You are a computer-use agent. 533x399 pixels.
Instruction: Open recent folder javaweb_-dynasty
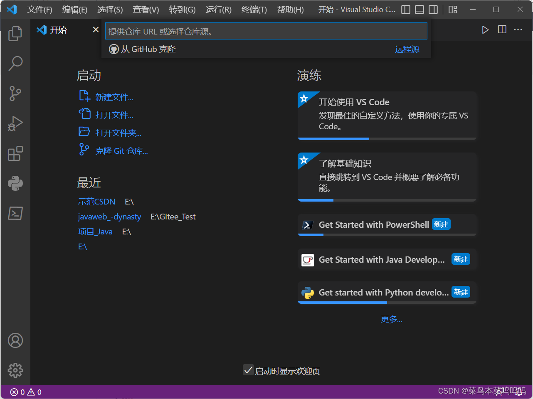(109, 217)
